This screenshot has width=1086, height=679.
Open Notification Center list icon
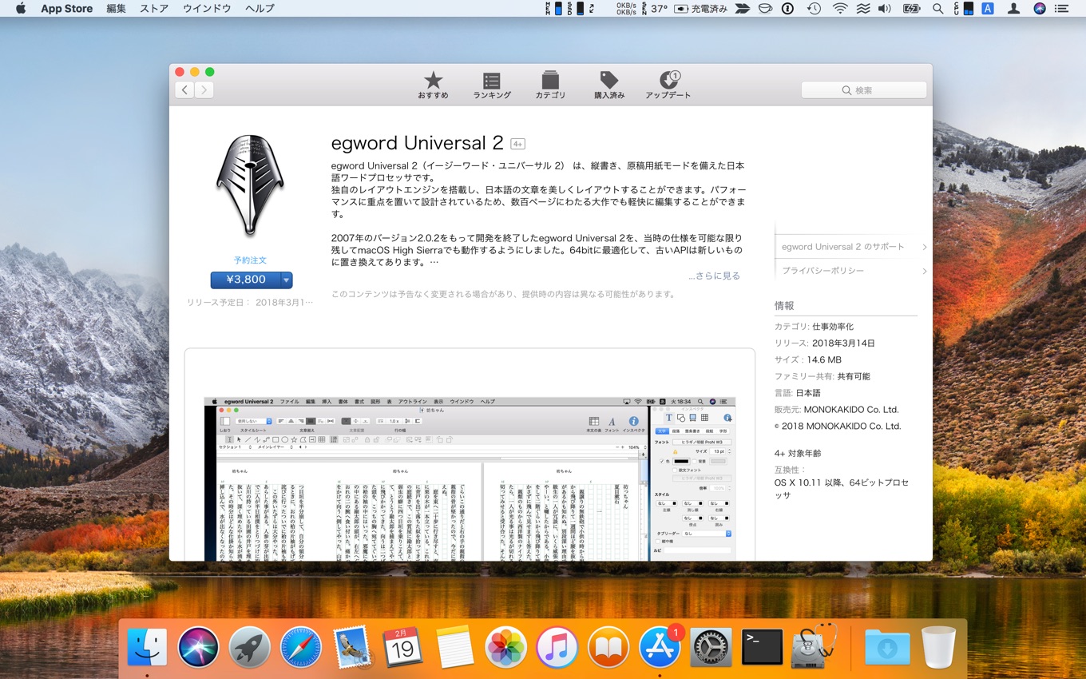click(1062, 9)
